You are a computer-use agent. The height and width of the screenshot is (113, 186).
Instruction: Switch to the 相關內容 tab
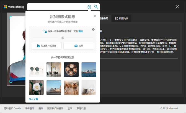[x=122, y=18]
